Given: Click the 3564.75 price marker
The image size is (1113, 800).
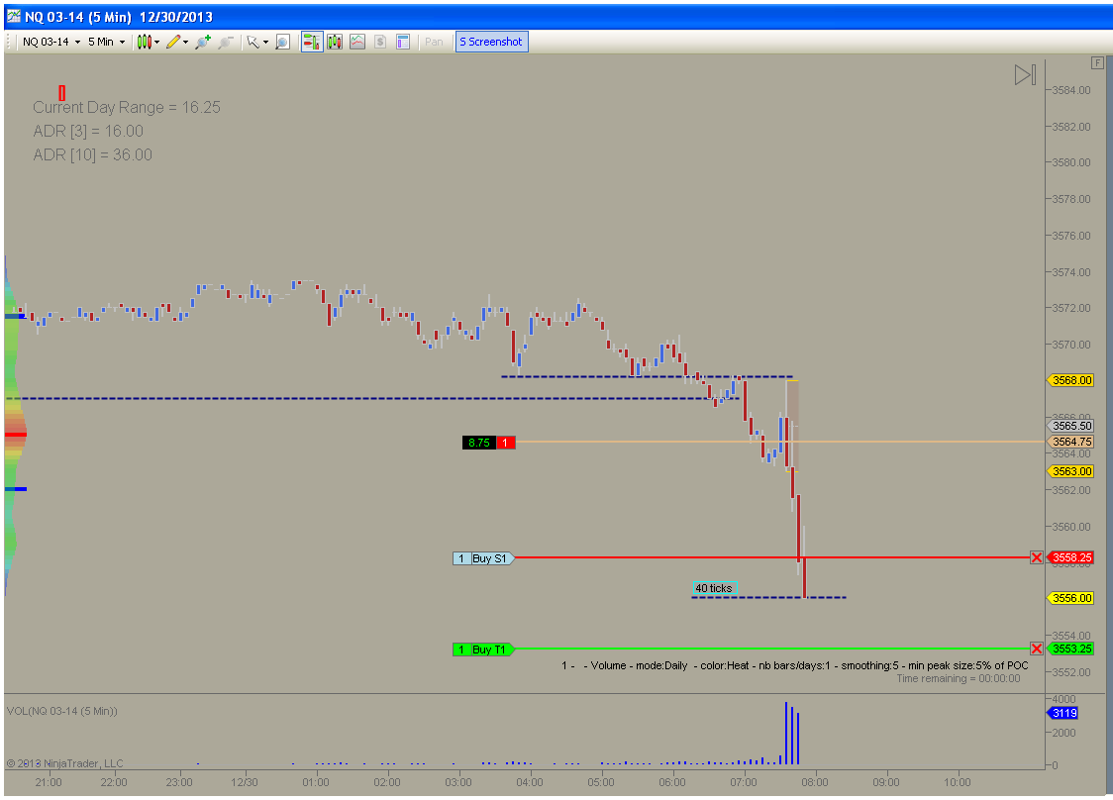Looking at the screenshot, I should tap(1071, 442).
